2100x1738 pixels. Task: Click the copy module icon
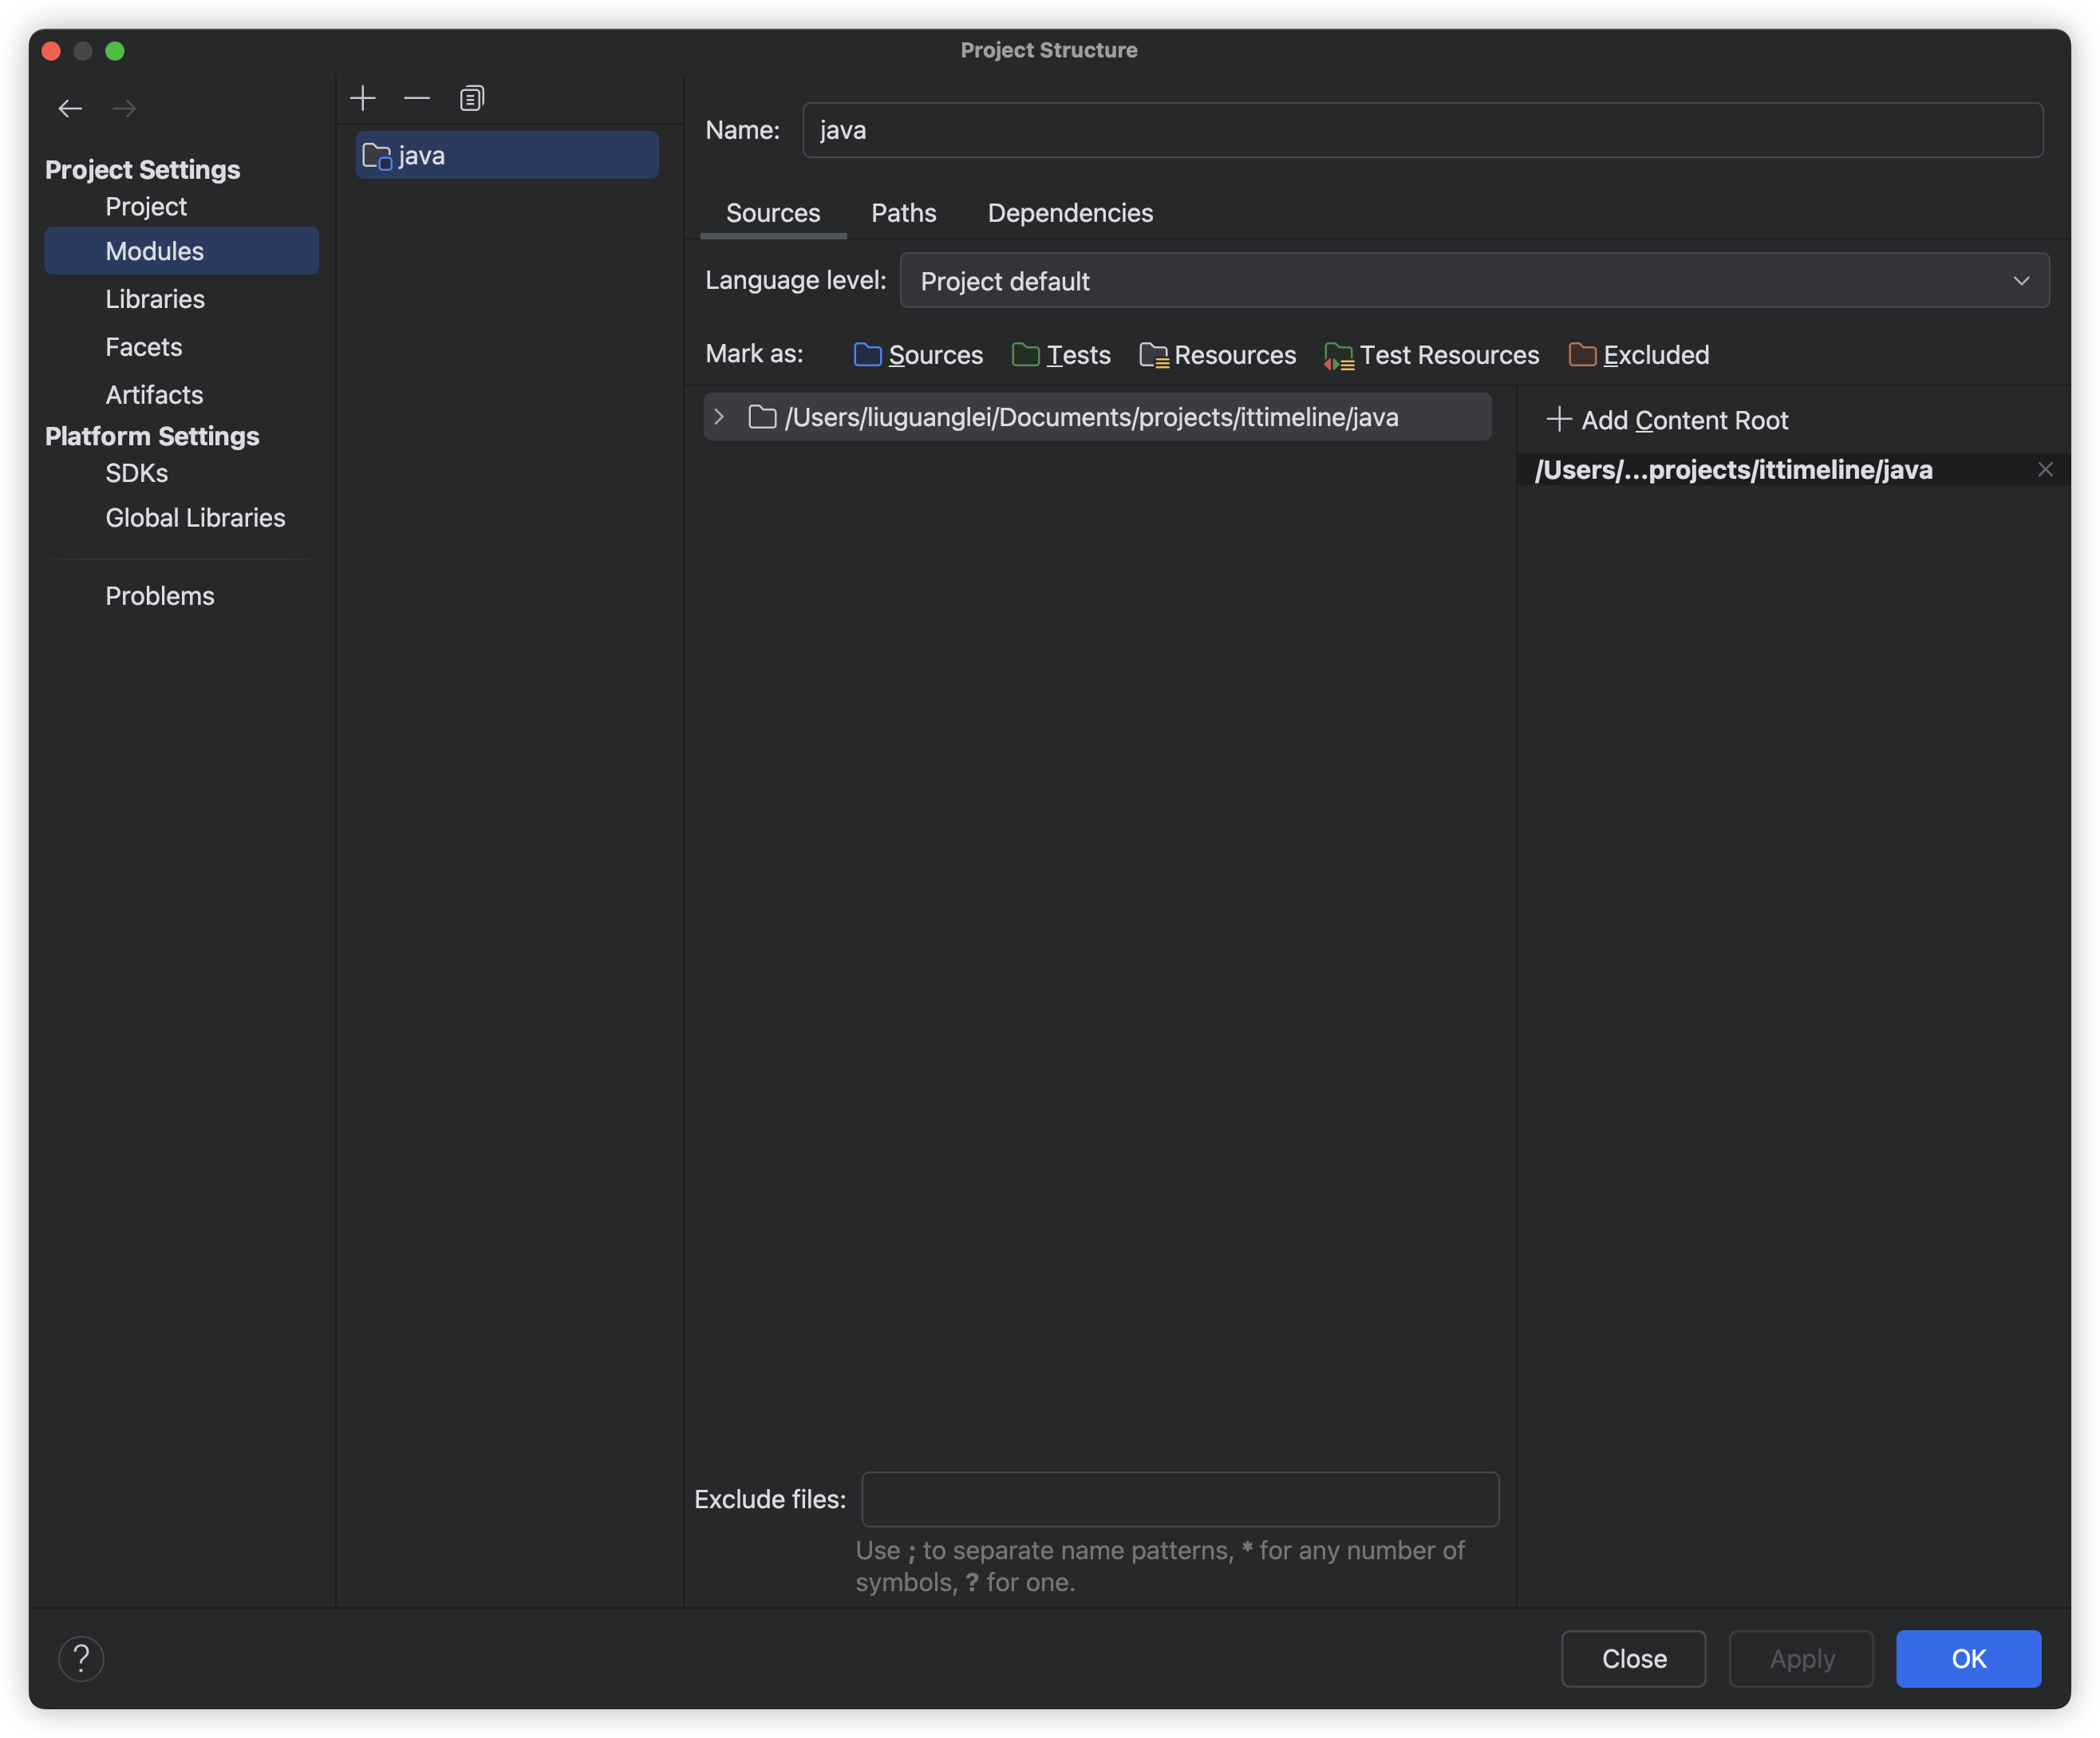coord(472,98)
